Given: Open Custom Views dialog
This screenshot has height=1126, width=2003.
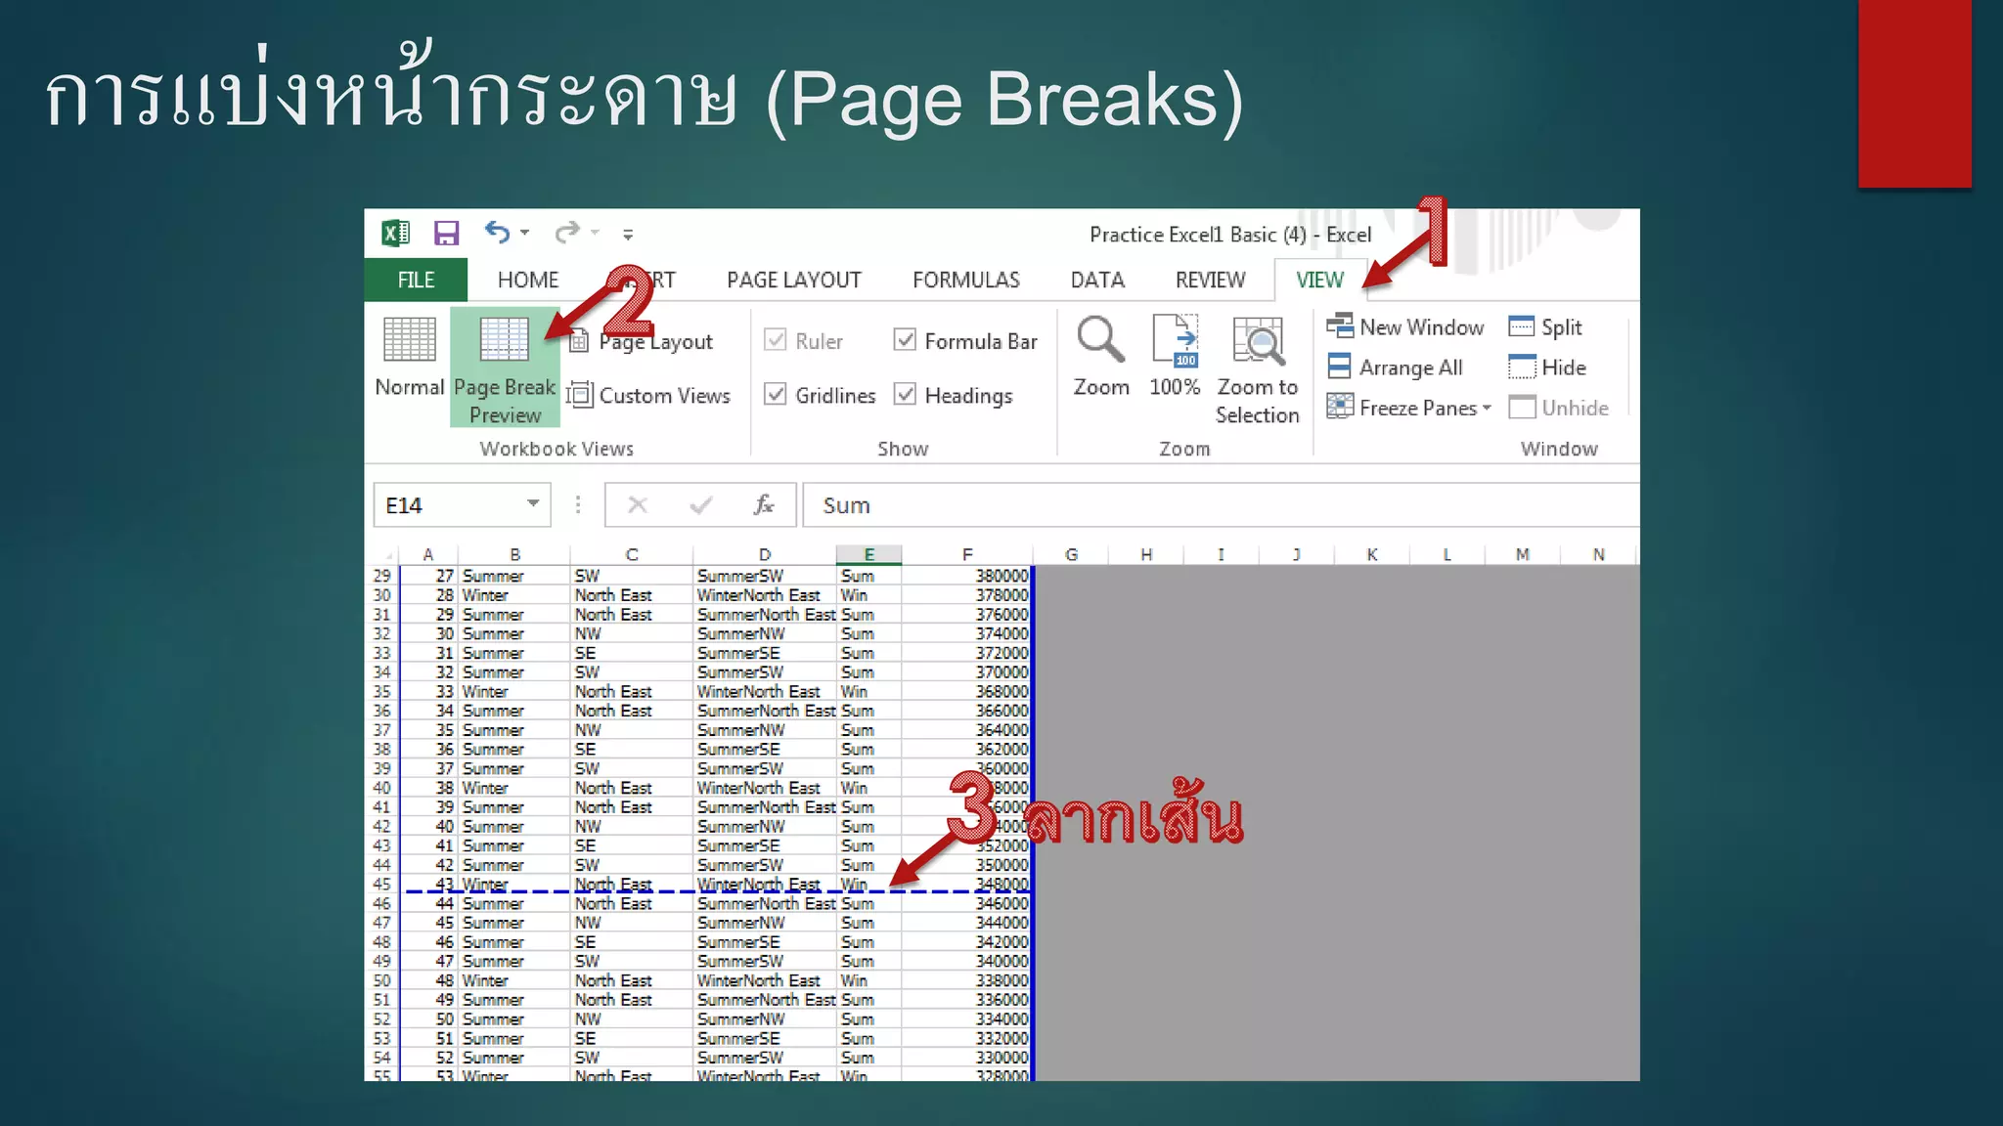Looking at the screenshot, I should coord(649,395).
